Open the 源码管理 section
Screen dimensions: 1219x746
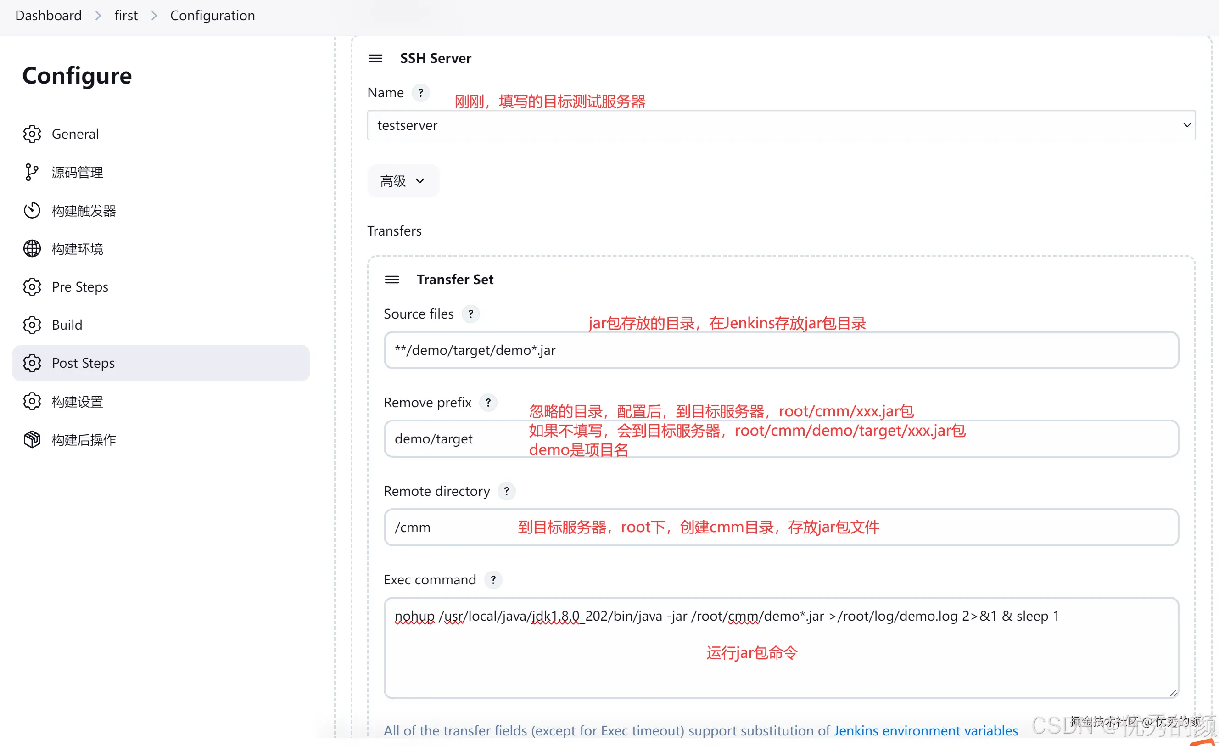coord(77,172)
